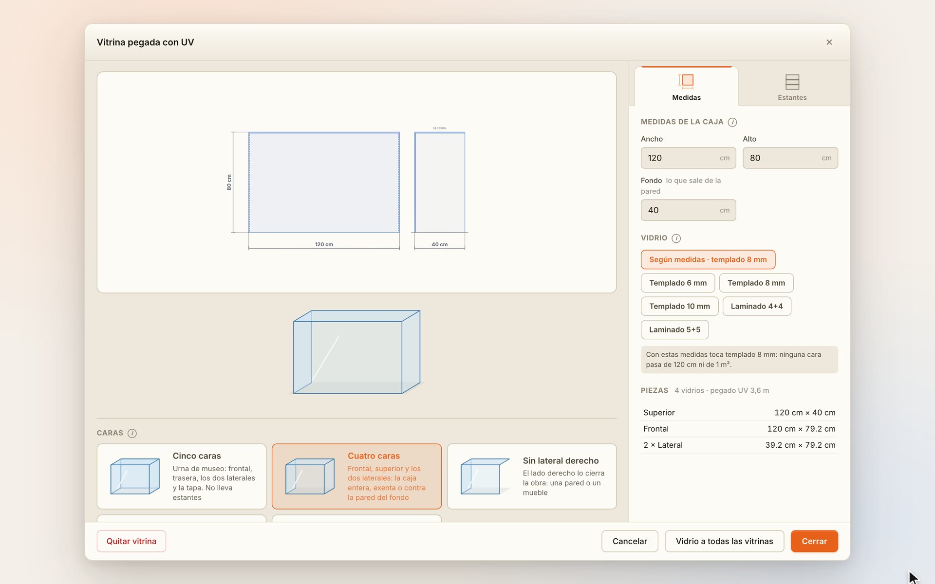Click the orange Cerrar button
Image resolution: width=935 pixels, height=584 pixels.
coord(814,541)
